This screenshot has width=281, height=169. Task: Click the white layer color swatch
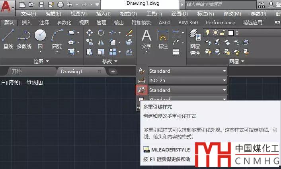[x=230, y=33]
